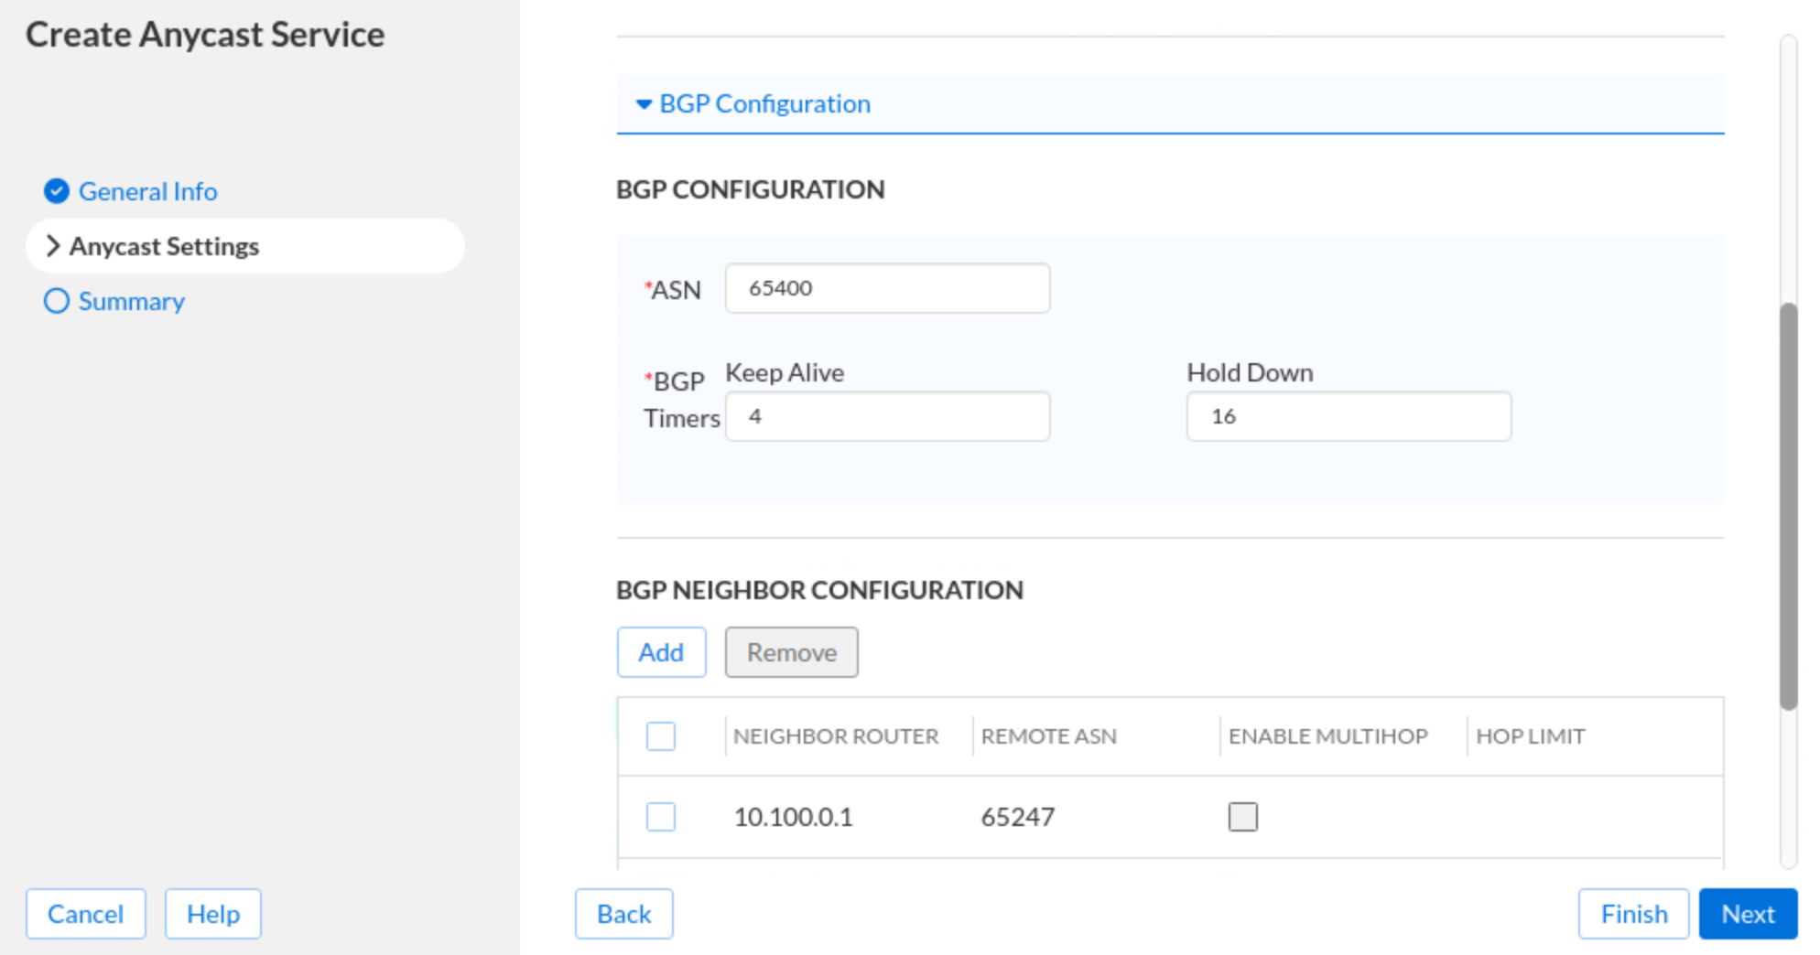The width and height of the screenshot is (1820, 955).
Task: Click the ASN input field
Action: pos(886,288)
